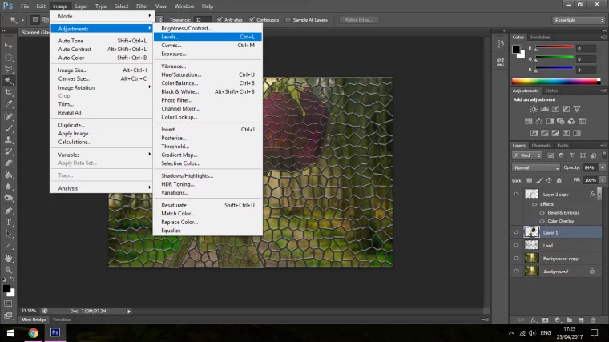Select the Pen tool
Image resolution: width=609 pixels, height=342 pixels.
point(8,211)
